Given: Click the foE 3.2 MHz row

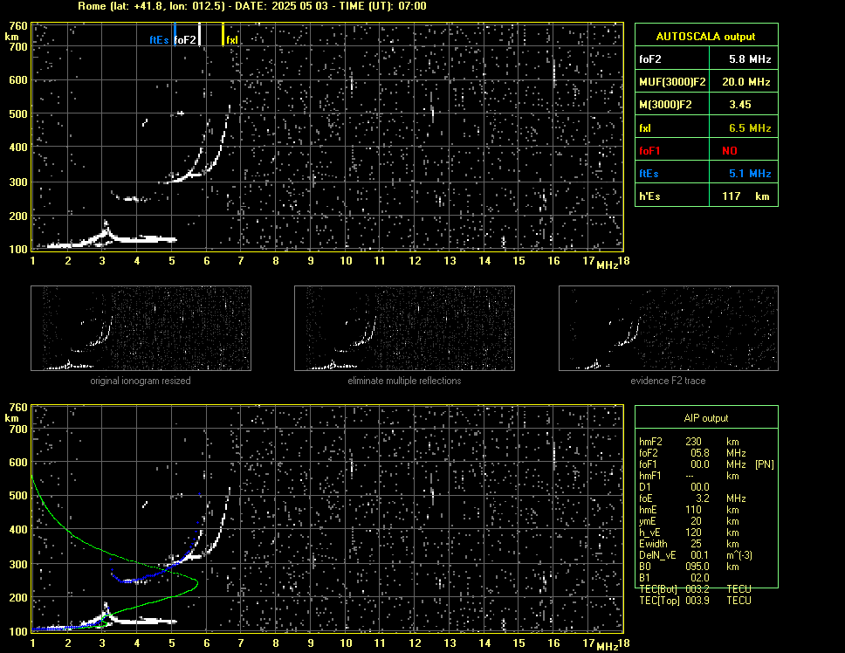Looking at the screenshot, I should click(692, 498).
